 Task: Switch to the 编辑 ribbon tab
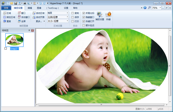coord(30,8)
